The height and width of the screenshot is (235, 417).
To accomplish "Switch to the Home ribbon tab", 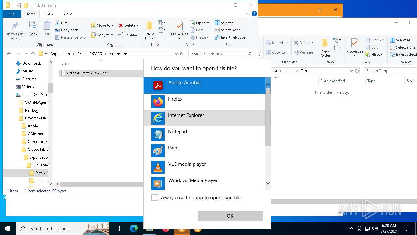I will point(30,14).
